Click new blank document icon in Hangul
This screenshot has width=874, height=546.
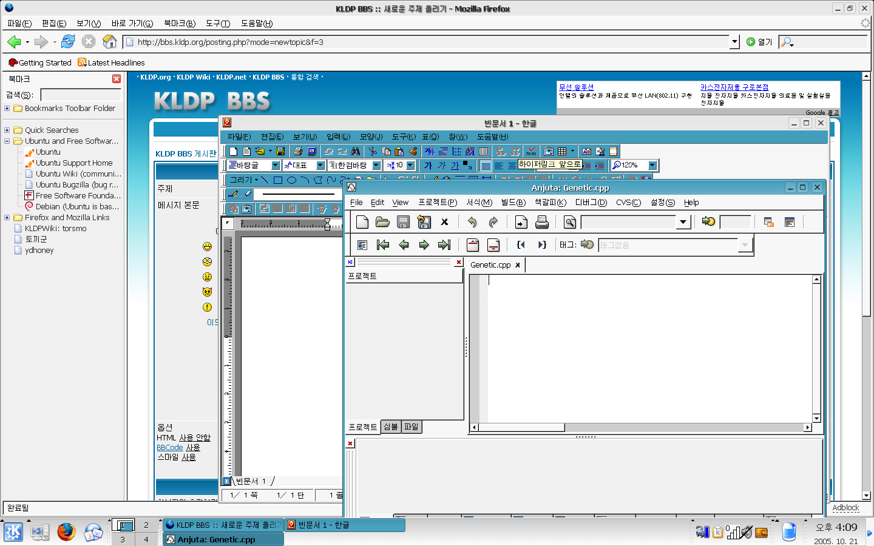tap(233, 151)
